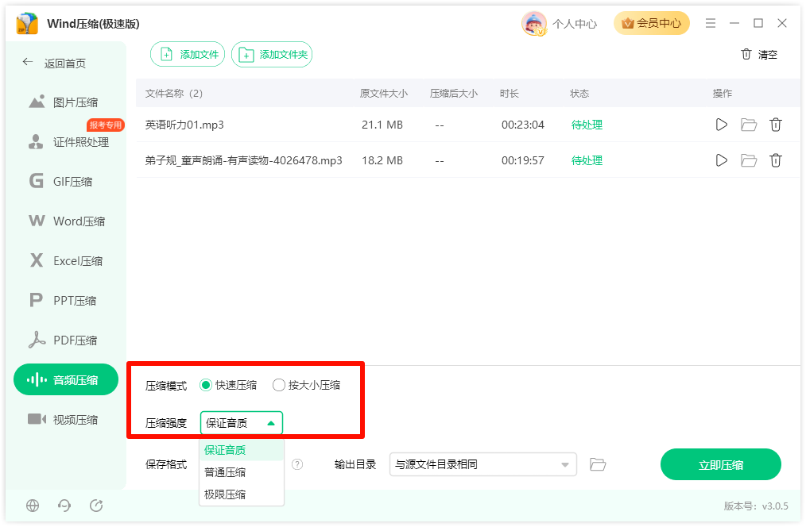Click the help question mark icon
This screenshot has width=806, height=527.
coord(297,464)
